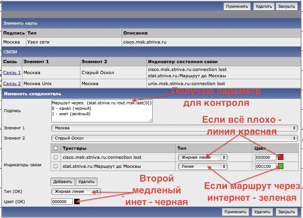Viewport: 303px width, 218px height.
Task: Click the EE0000 color input field
Action: [266, 157]
